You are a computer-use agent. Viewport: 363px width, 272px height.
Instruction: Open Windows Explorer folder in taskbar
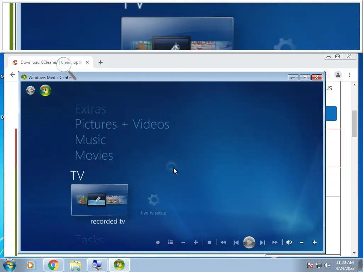pyautogui.click(x=76, y=265)
